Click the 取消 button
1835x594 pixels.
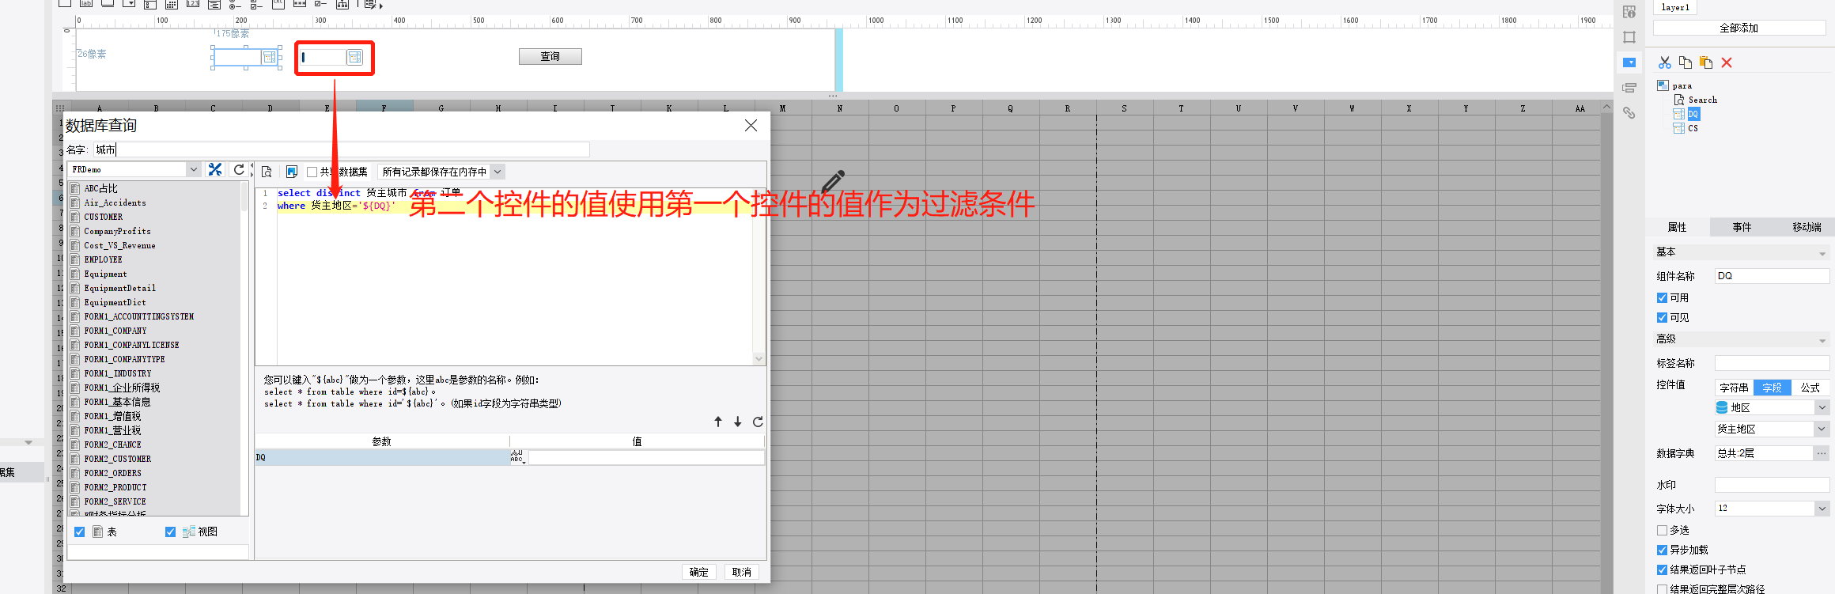(742, 572)
